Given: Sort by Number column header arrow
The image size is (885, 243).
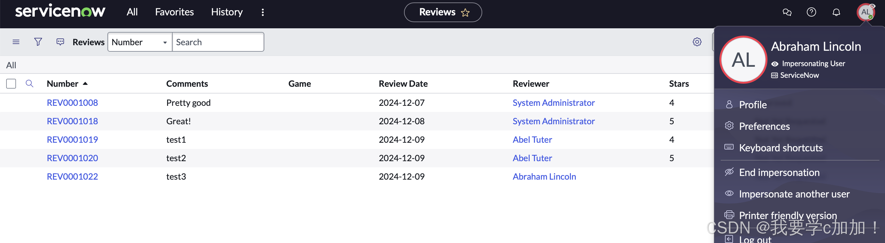Looking at the screenshot, I should pos(85,83).
